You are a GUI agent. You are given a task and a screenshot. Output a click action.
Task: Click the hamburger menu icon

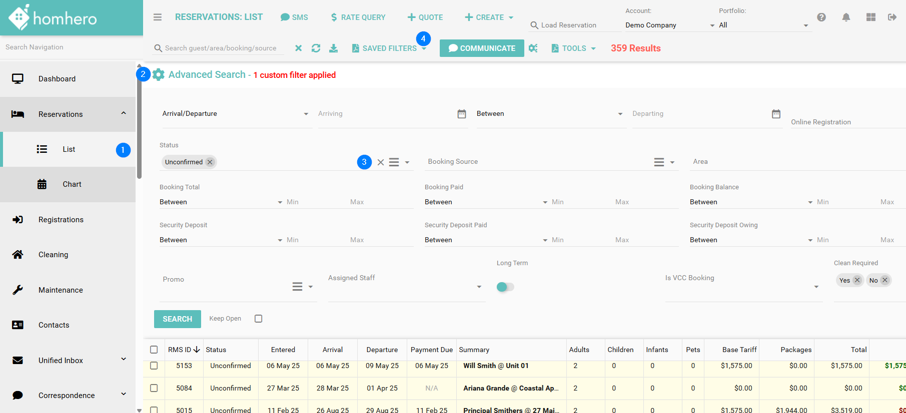coord(158,17)
